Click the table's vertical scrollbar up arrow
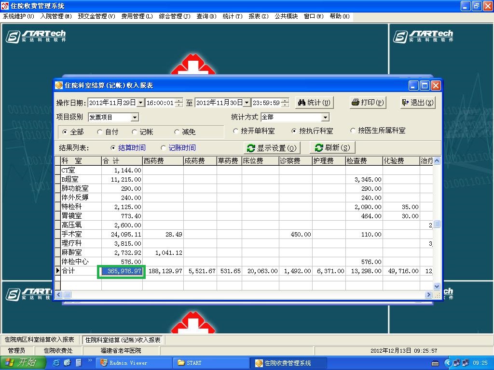The image size is (494, 370). [x=437, y=161]
